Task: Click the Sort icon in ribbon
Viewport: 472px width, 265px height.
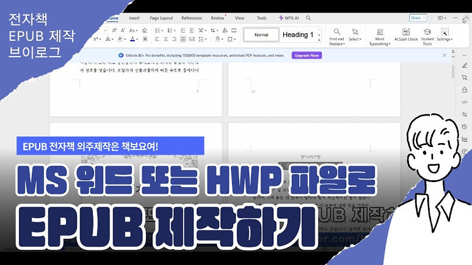Action: tap(225, 31)
